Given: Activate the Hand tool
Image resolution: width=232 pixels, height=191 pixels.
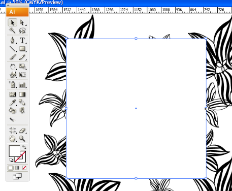Looking at the screenshot, I should click(x=12, y=139).
